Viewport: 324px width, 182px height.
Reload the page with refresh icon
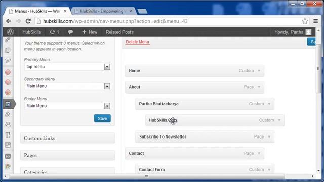coord(28,21)
